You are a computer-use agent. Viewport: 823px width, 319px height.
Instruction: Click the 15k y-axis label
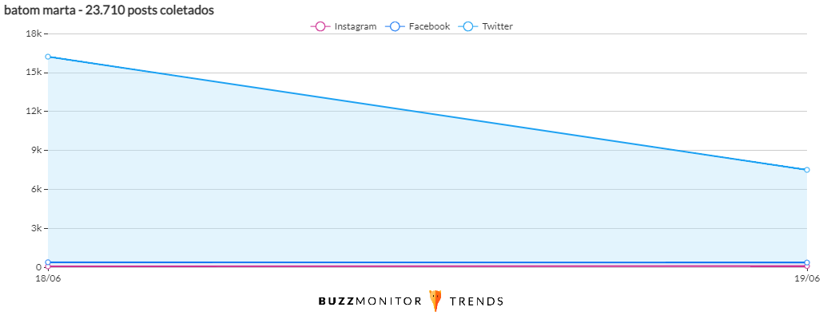click(x=34, y=73)
